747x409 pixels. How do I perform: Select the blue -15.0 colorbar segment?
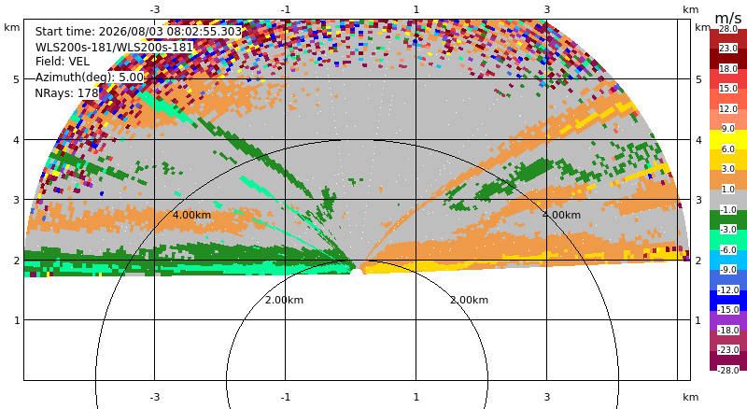click(x=728, y=300)
